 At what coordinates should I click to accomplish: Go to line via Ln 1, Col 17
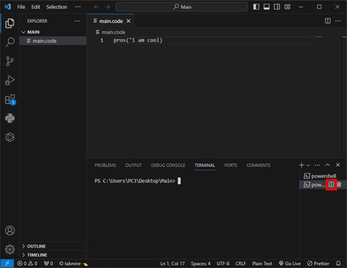[x=172, y=263]
